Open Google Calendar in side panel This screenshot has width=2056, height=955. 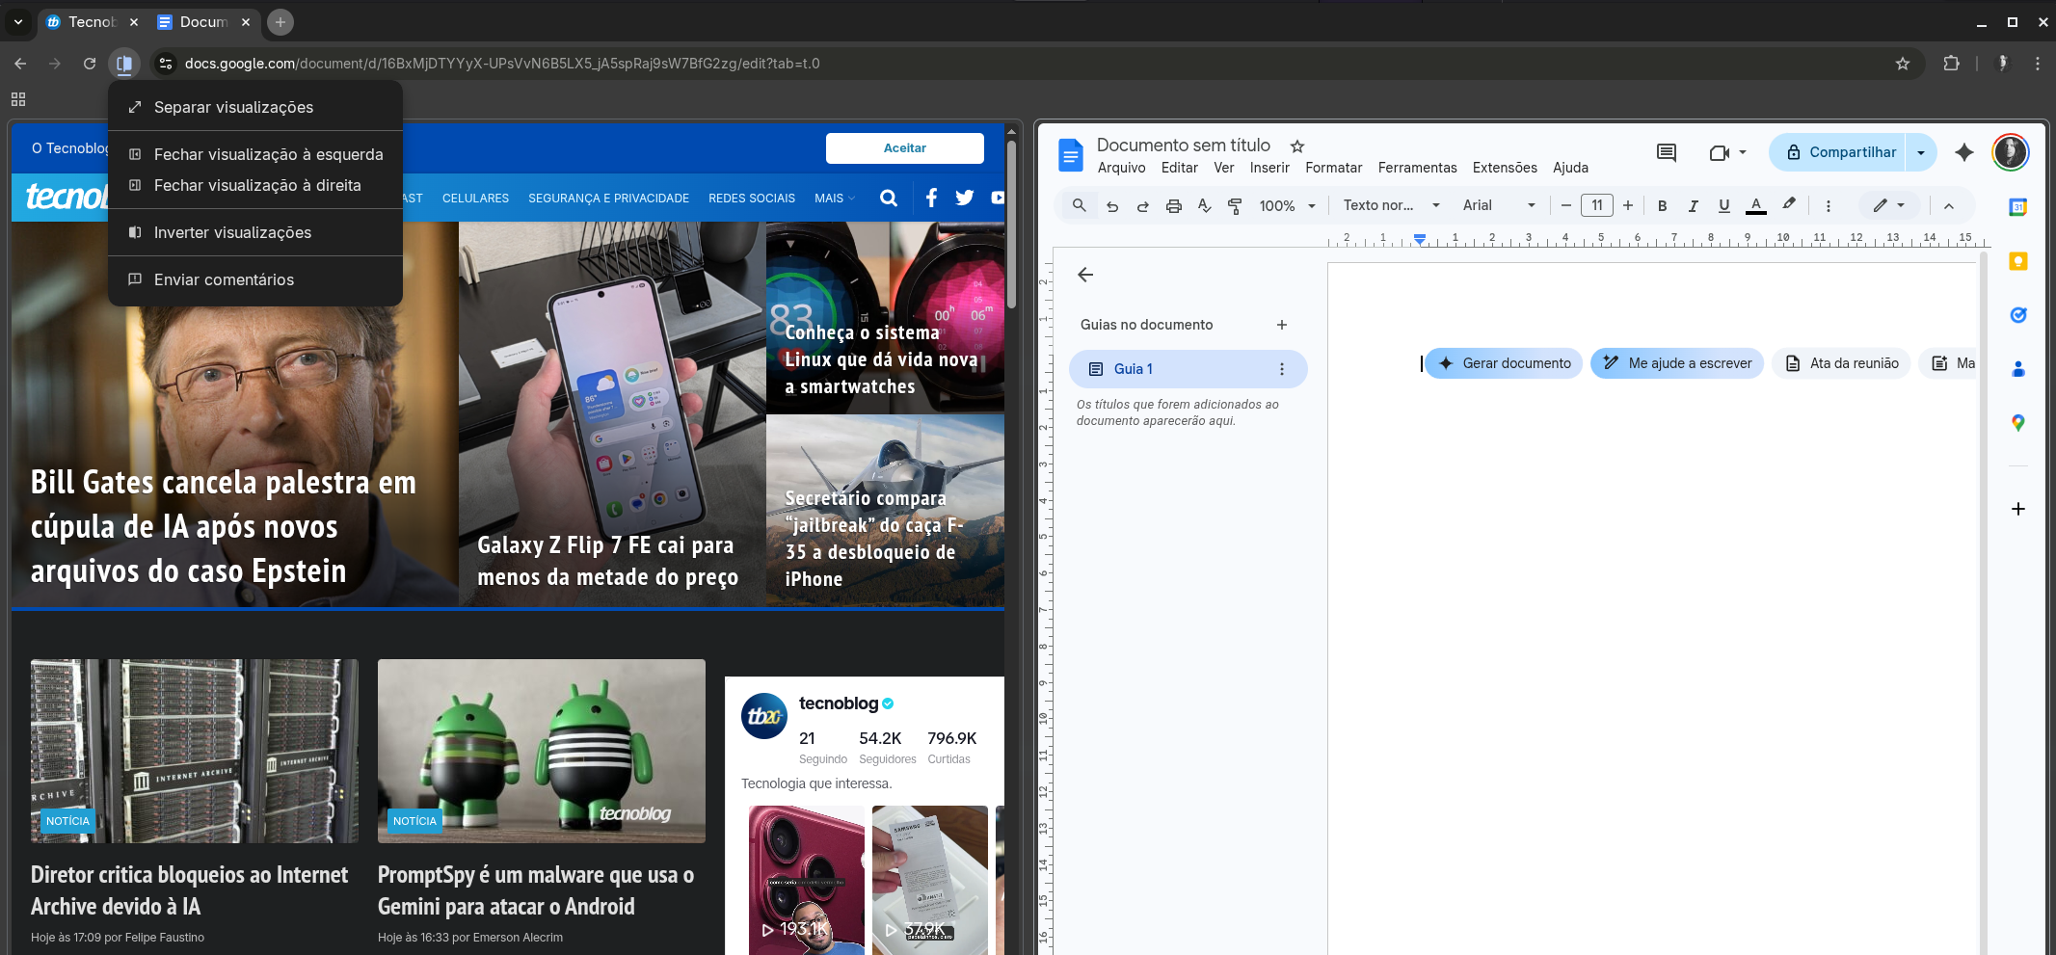[2017, 207]
